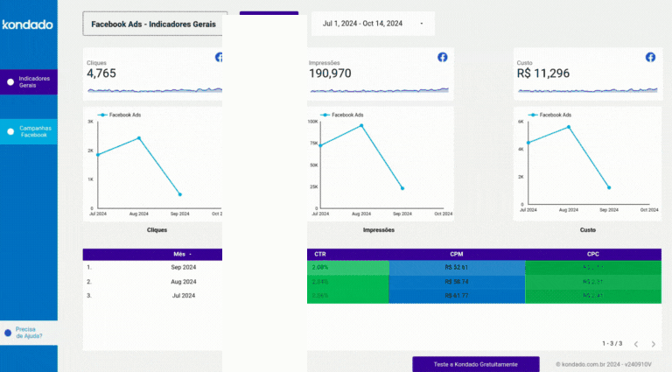Click the Facebook icon on the Cliques card
Viewport: 672px width, 372px height.
click(219, 57)
